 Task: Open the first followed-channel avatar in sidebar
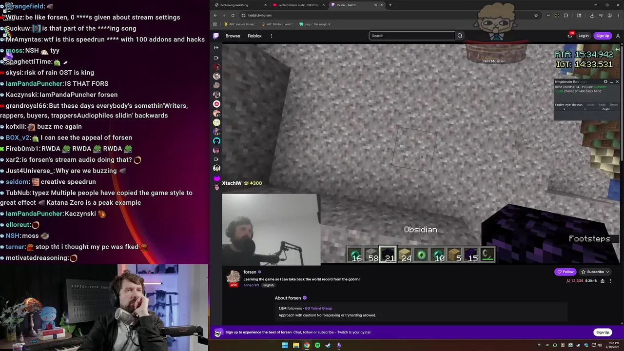216,67
